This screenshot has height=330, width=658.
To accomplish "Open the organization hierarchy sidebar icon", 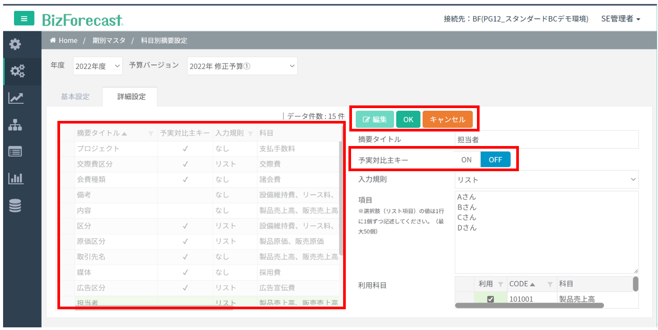I will click(15, 126).
